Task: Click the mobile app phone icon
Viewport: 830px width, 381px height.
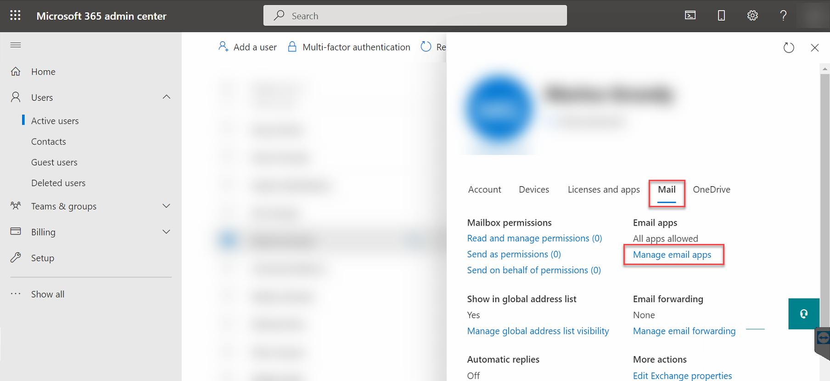Action: click(x=721, y=16)
